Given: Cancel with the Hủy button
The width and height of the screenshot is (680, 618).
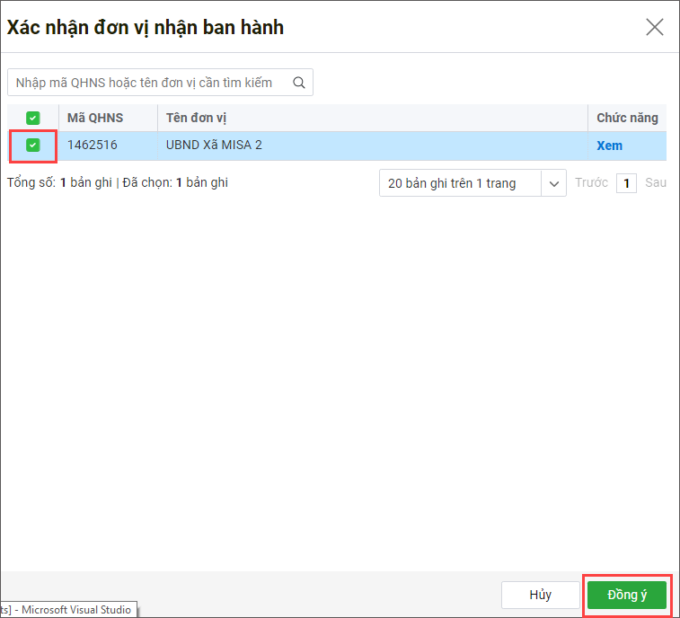Looking at the screenshot, I should coord(540,595).
